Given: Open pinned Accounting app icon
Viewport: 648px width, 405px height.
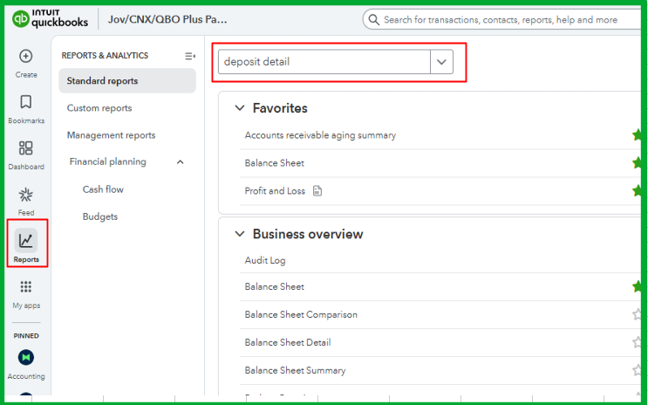Looking at the screenshot, I should pos(26,358).
